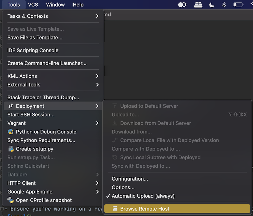Click the Upload to Default Server arrow icon
The image size is (253, 216).
115,106
